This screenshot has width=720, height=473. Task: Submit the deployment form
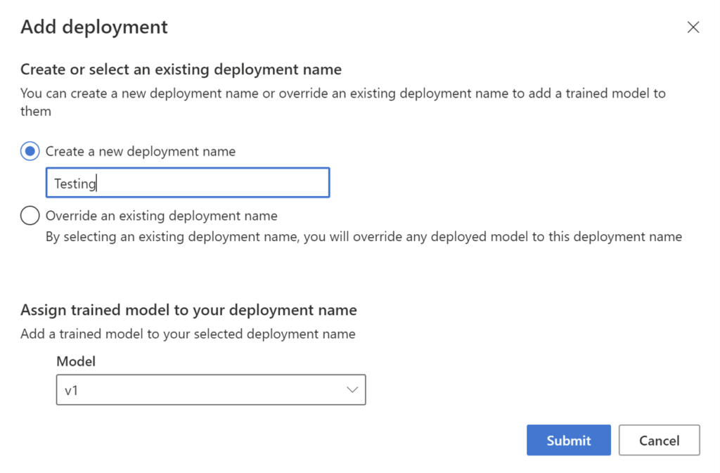point(568,440)
